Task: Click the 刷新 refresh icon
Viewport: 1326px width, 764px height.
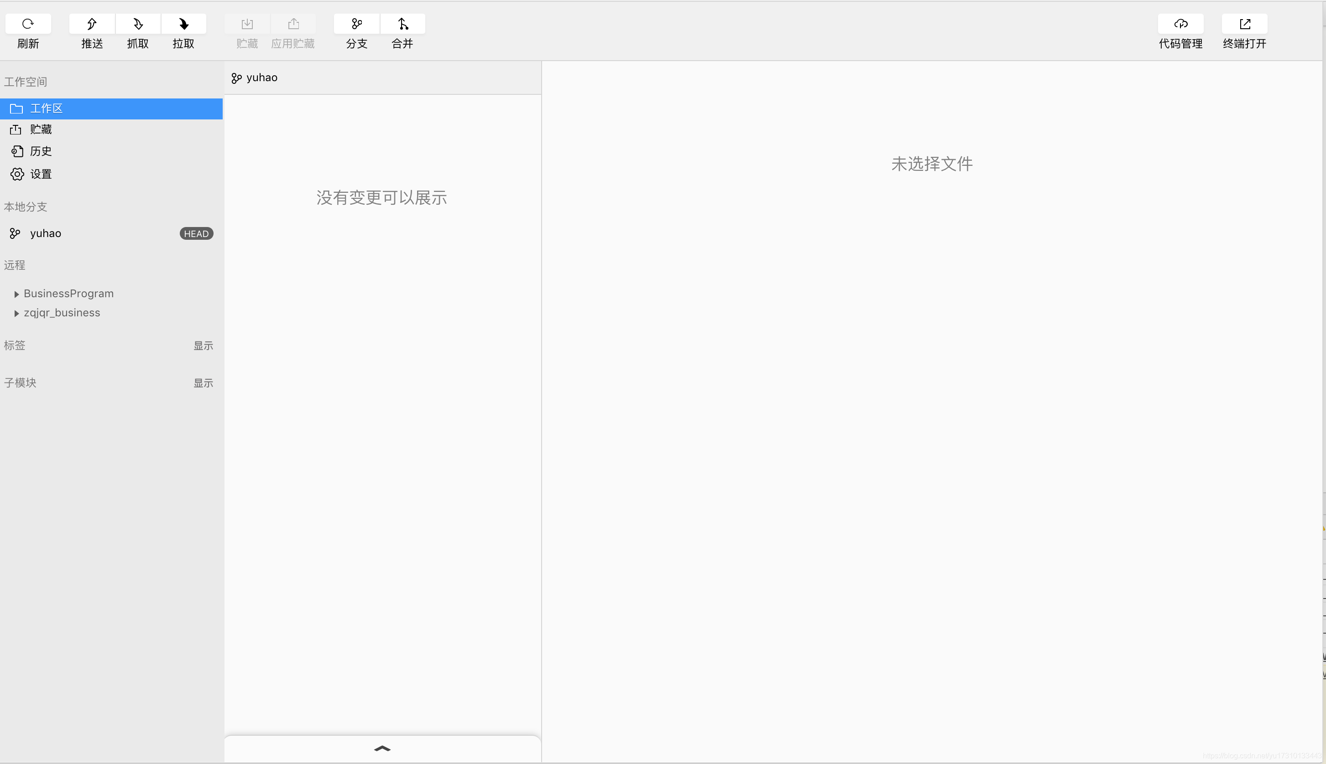Action: click(28, 24)
